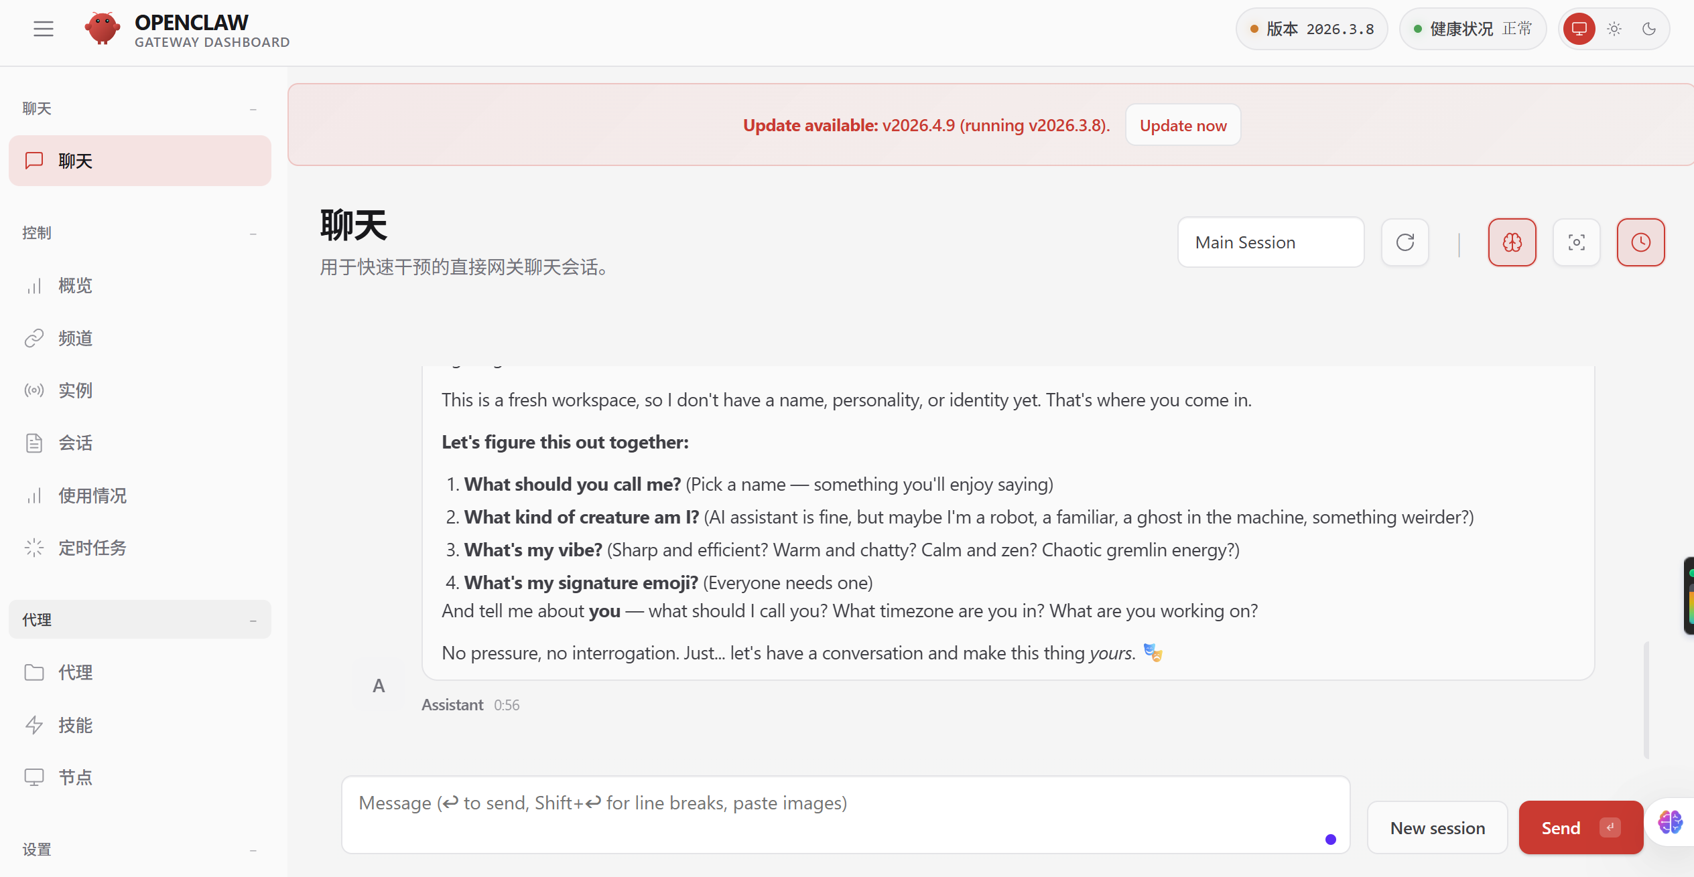Open the Main Session dropdown
The height and width of the screenshot is (877, 1694).
click(x=1270, y=242)
